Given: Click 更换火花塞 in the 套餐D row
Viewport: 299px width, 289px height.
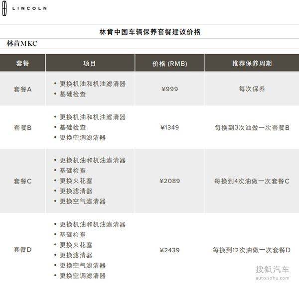Looking at the screenshot, I should 76,245.
